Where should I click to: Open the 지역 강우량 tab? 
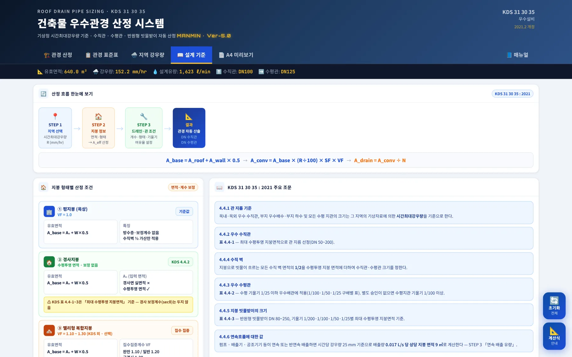147,55
